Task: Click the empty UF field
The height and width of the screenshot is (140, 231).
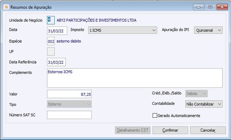Action: pyautogui.click(x=51, y=52)
